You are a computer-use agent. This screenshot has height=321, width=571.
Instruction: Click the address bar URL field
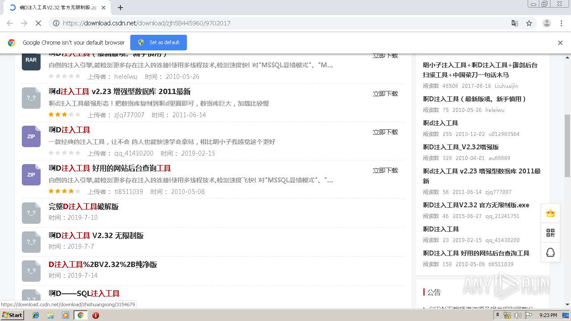click(281, 23)
